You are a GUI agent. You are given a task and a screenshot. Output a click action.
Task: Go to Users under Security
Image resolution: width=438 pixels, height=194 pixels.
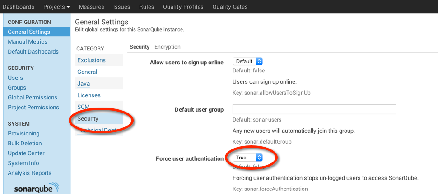click(x=15, y=78)
